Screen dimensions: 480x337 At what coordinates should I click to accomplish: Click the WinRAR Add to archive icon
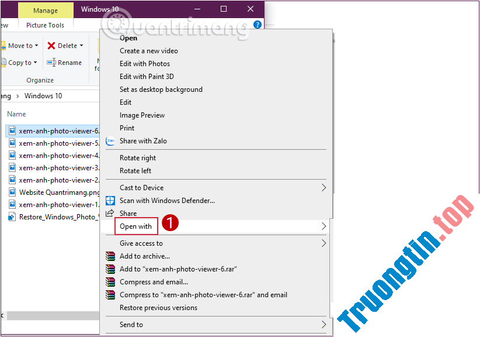click(110, 256)
